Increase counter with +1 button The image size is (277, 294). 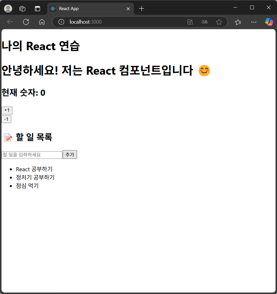coord(7,110)
